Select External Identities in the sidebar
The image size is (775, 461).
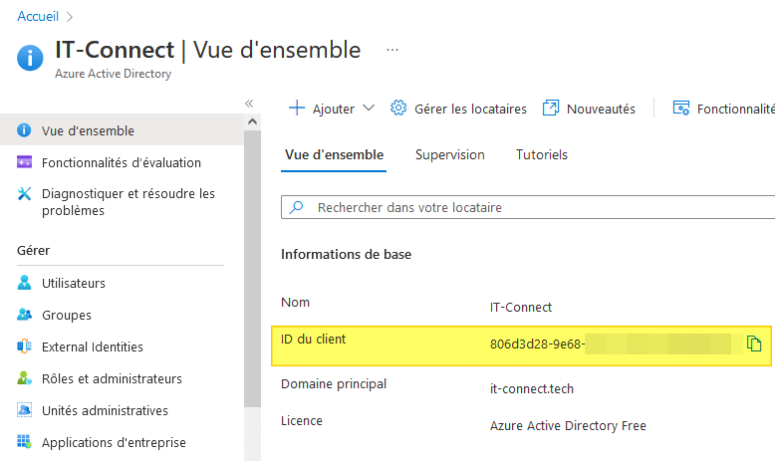pos(92,346)
